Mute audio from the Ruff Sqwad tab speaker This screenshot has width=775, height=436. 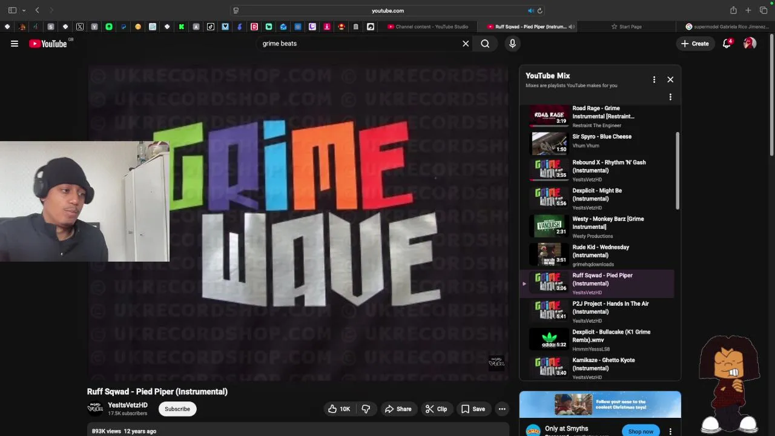point(571,27)
